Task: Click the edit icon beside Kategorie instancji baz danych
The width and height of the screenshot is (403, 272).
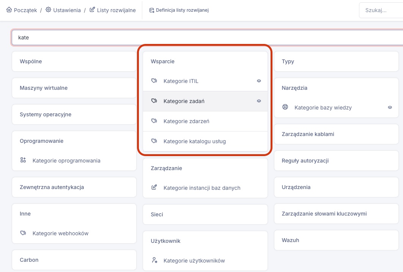Action: (154, 188)
